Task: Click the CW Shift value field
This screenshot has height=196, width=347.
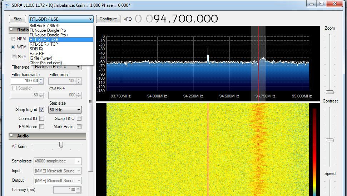Action: click(x=63, y=95)
